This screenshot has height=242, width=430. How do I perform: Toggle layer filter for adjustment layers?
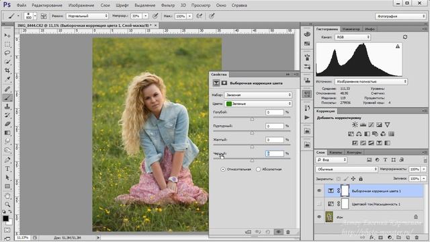[x=377, y=160]
